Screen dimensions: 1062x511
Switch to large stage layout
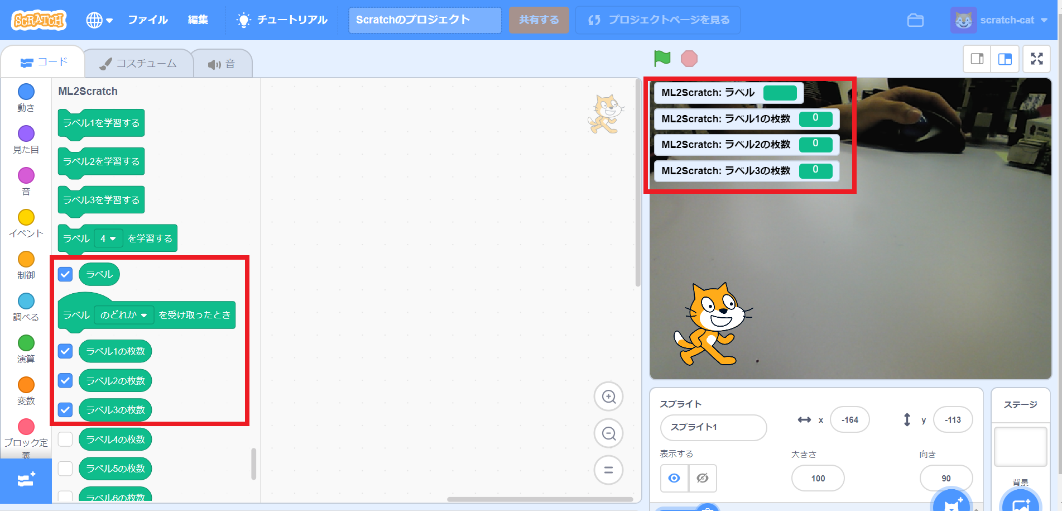click(1005, 59)
